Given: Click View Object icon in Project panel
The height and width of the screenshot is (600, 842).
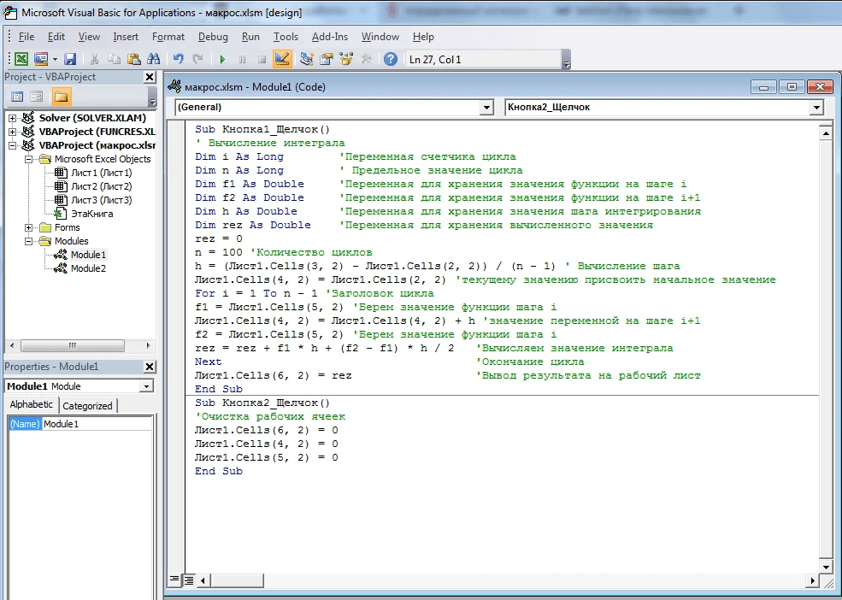Looking at the screenshot, I should point(37,97).
